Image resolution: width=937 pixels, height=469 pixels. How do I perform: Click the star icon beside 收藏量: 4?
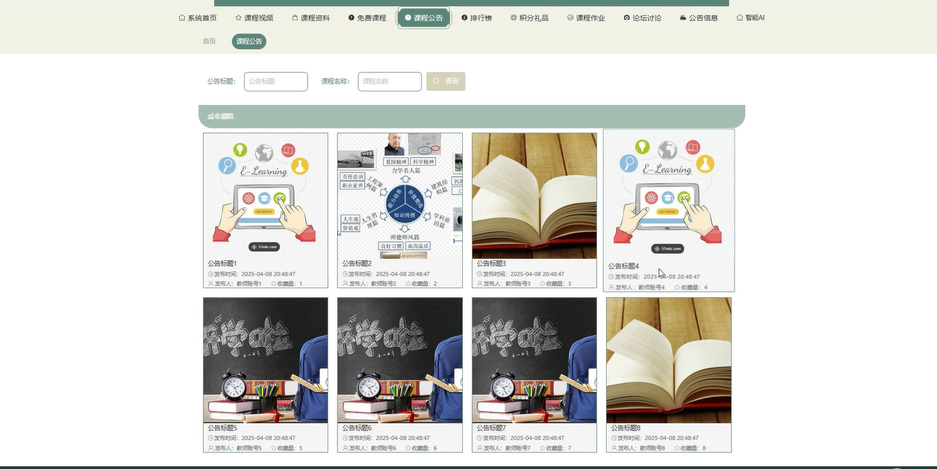(x=677, y=287)
